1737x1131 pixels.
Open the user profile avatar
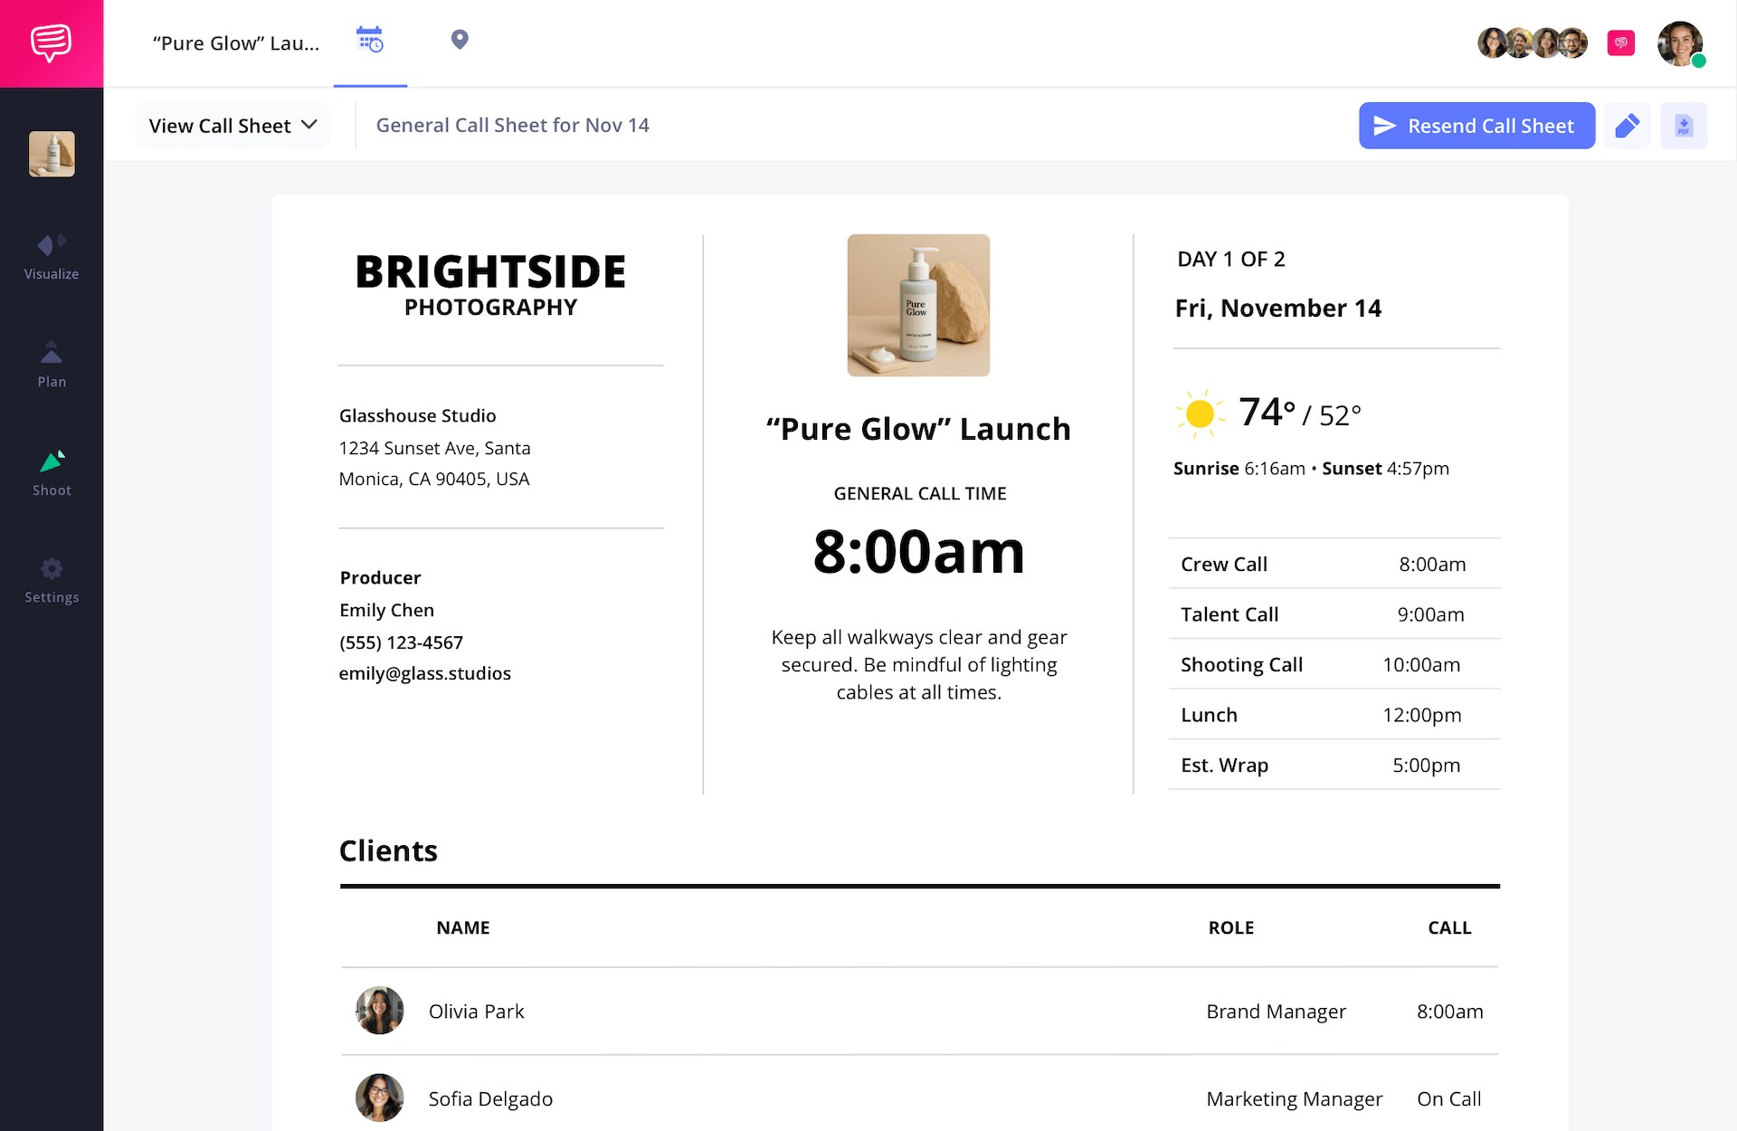pyautogui.click(x=1680, y=43)
